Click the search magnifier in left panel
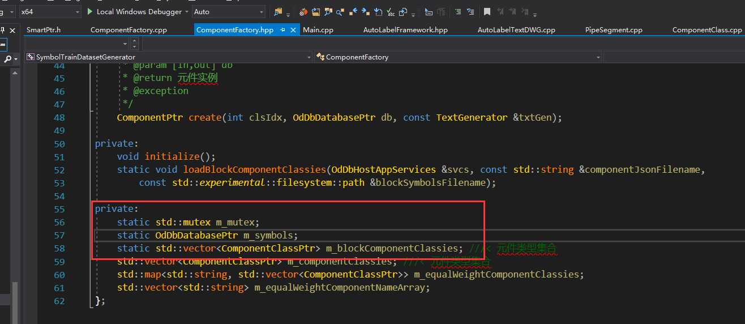Screen dimensions: 745x324 tap(8, 59)
